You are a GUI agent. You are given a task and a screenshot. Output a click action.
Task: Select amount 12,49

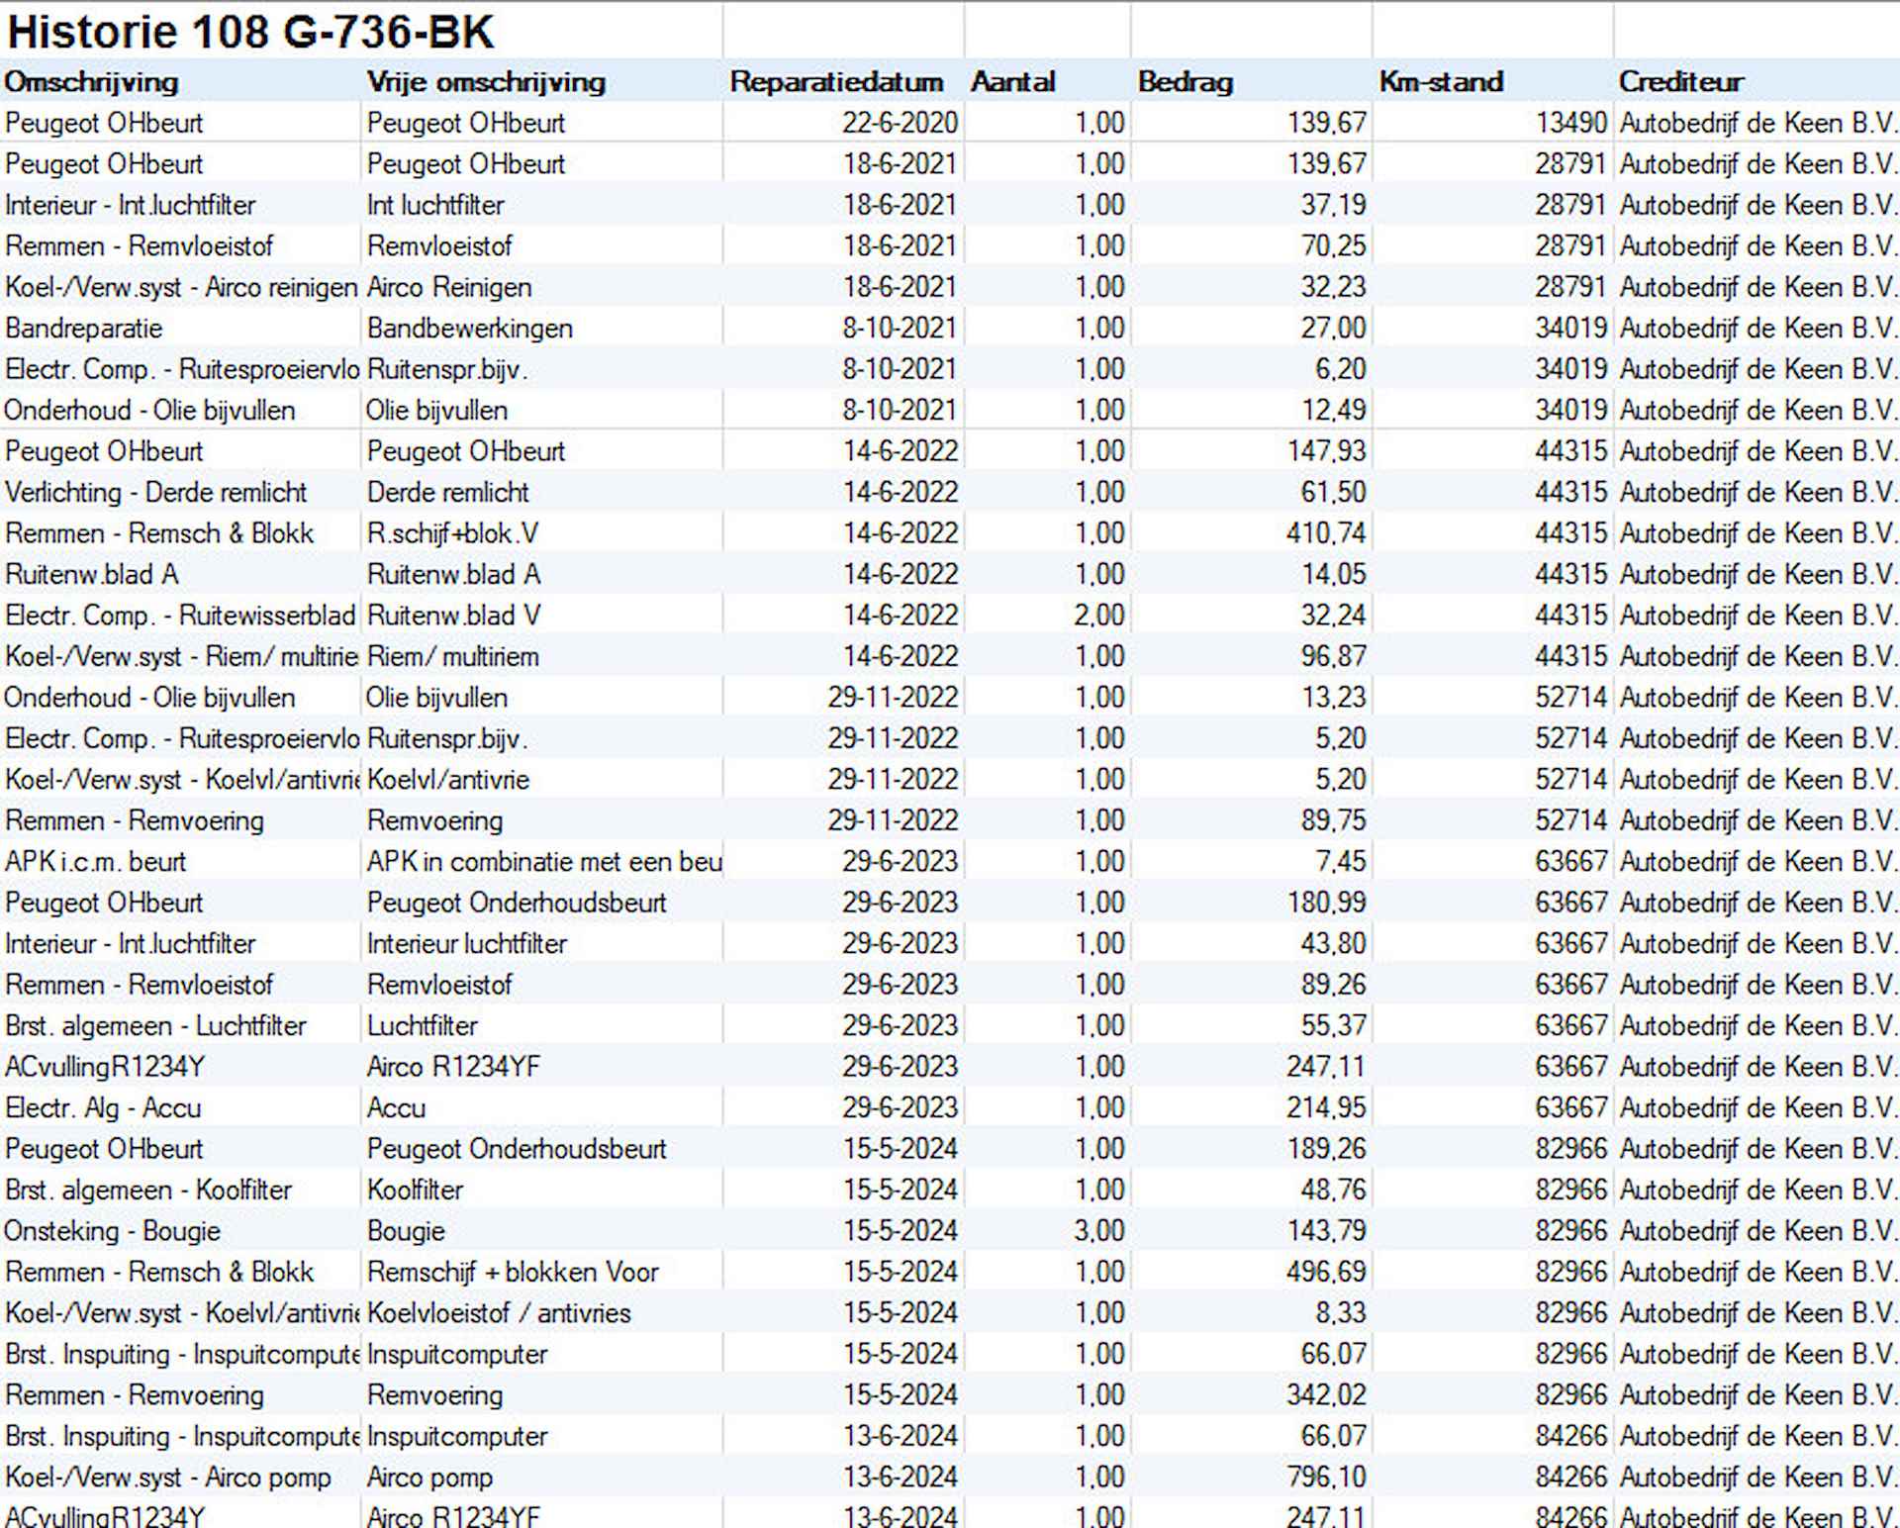tap(1333, 410)
